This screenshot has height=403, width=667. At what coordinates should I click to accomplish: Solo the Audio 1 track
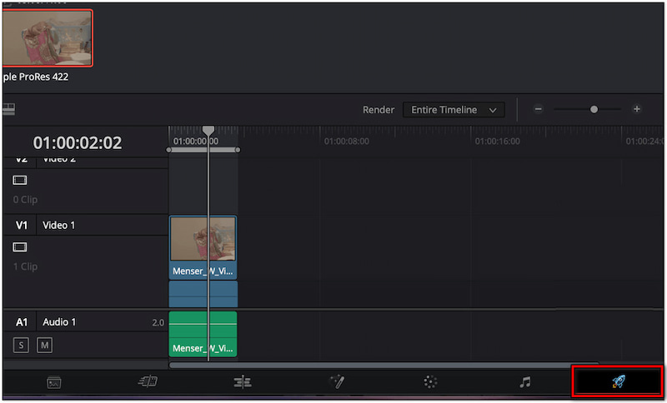pos(21,345)
